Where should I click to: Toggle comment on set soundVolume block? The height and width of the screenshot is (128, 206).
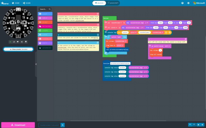(106, 22)
